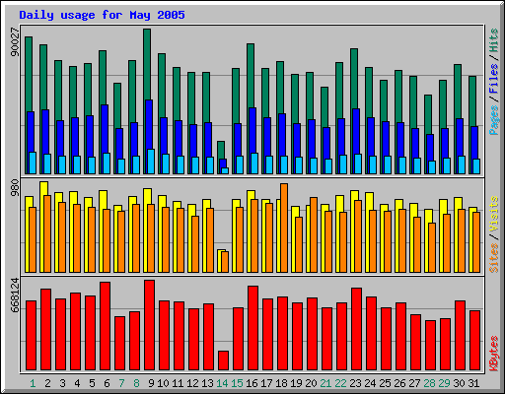Click the day 6 label on x-axis

coord(107,383)
